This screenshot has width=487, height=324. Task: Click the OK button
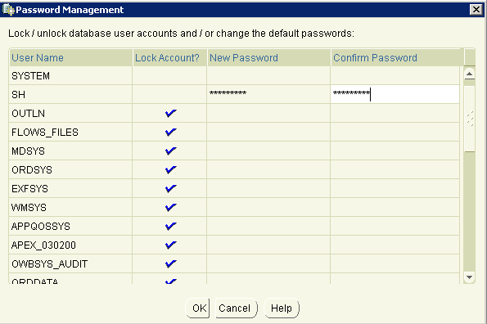197,308
